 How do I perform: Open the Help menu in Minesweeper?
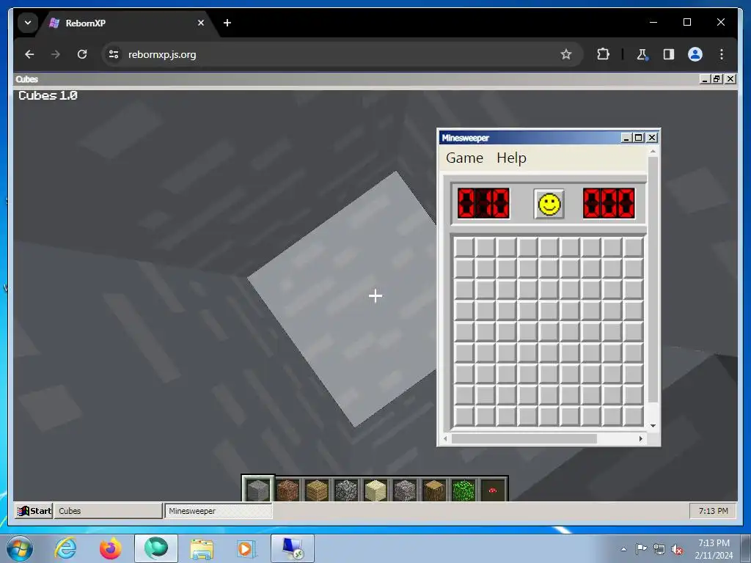(511, 158)
